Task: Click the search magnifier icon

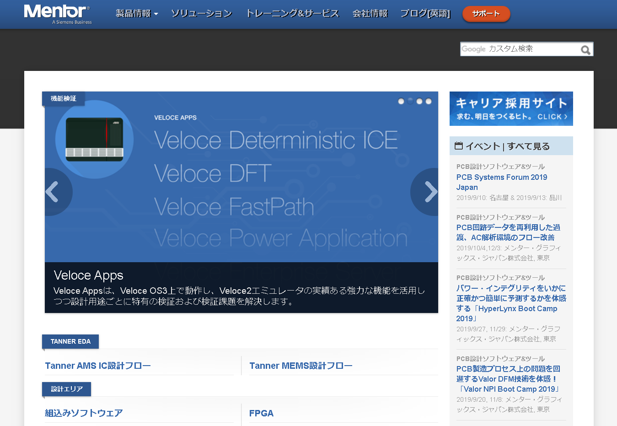Action: click(585, 50)
